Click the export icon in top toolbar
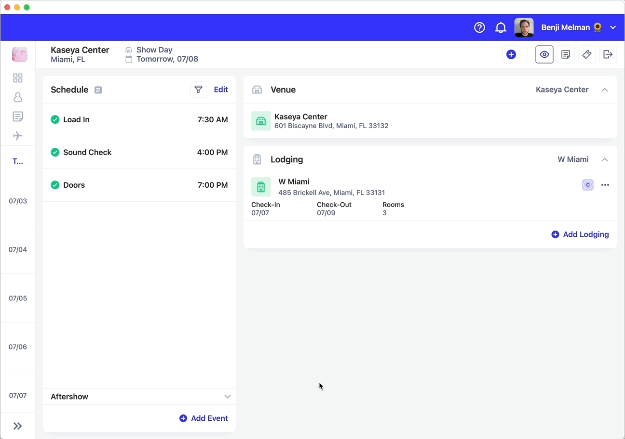625x439 pixels. click(x=608, y=54)
